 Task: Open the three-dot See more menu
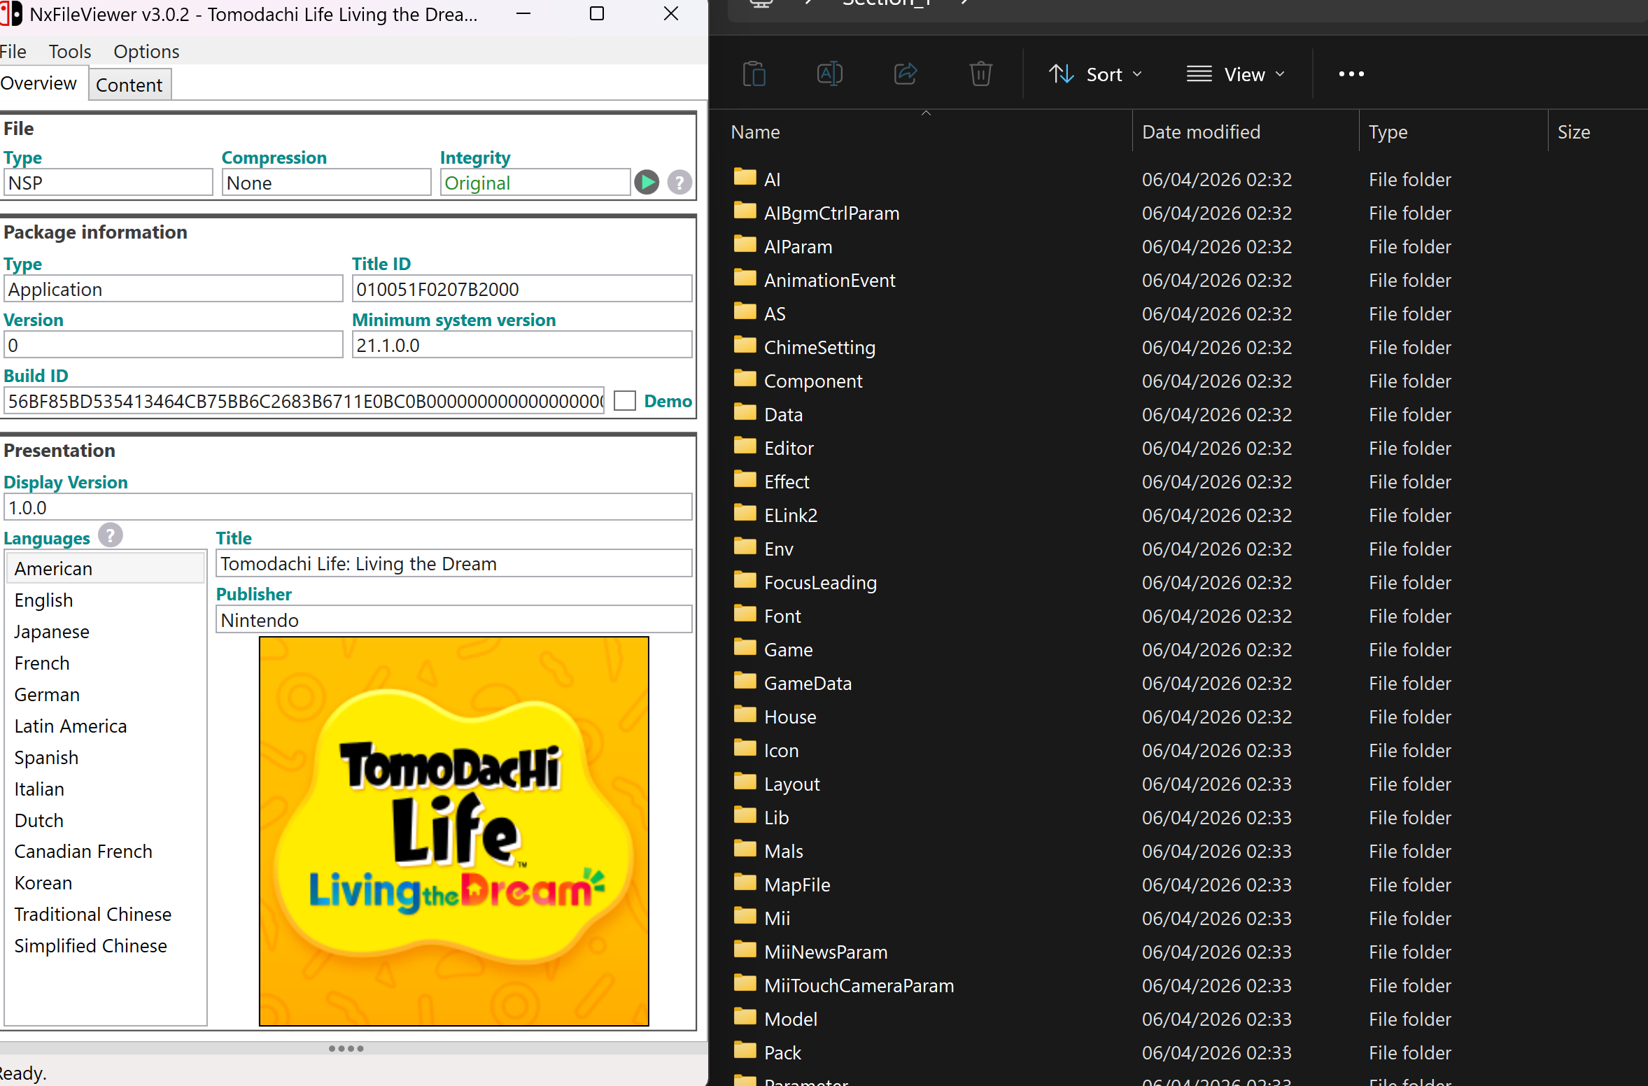click(x=1351, y=73)
